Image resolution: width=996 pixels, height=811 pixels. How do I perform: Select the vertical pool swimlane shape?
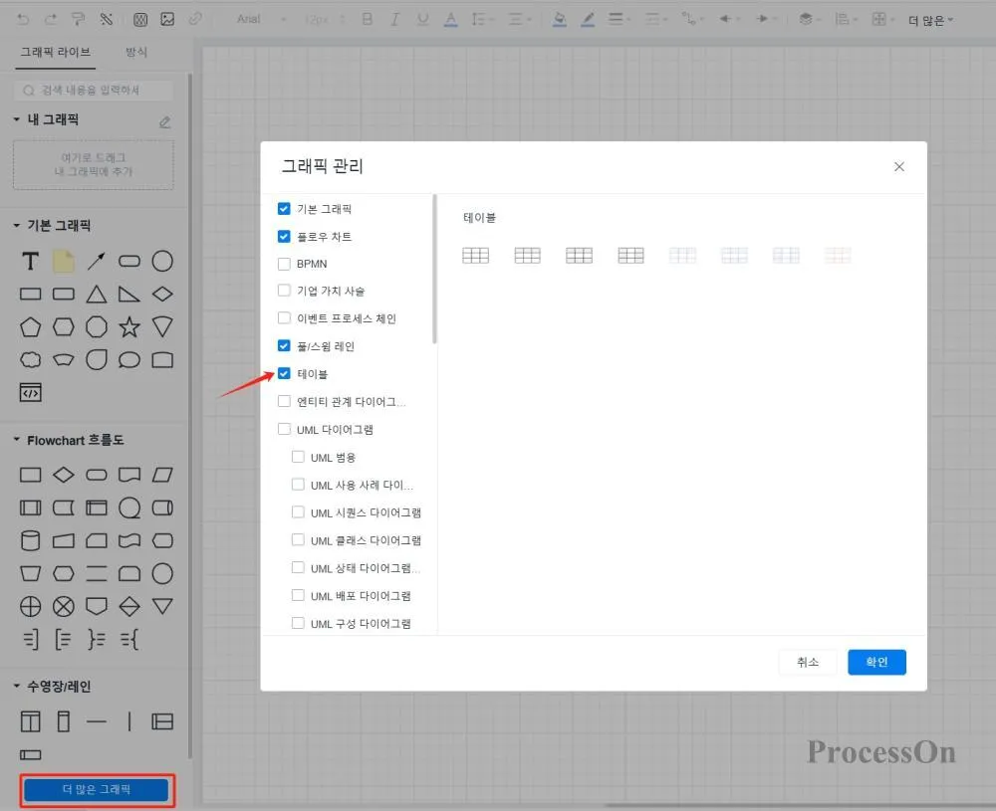tap(31, 721)
